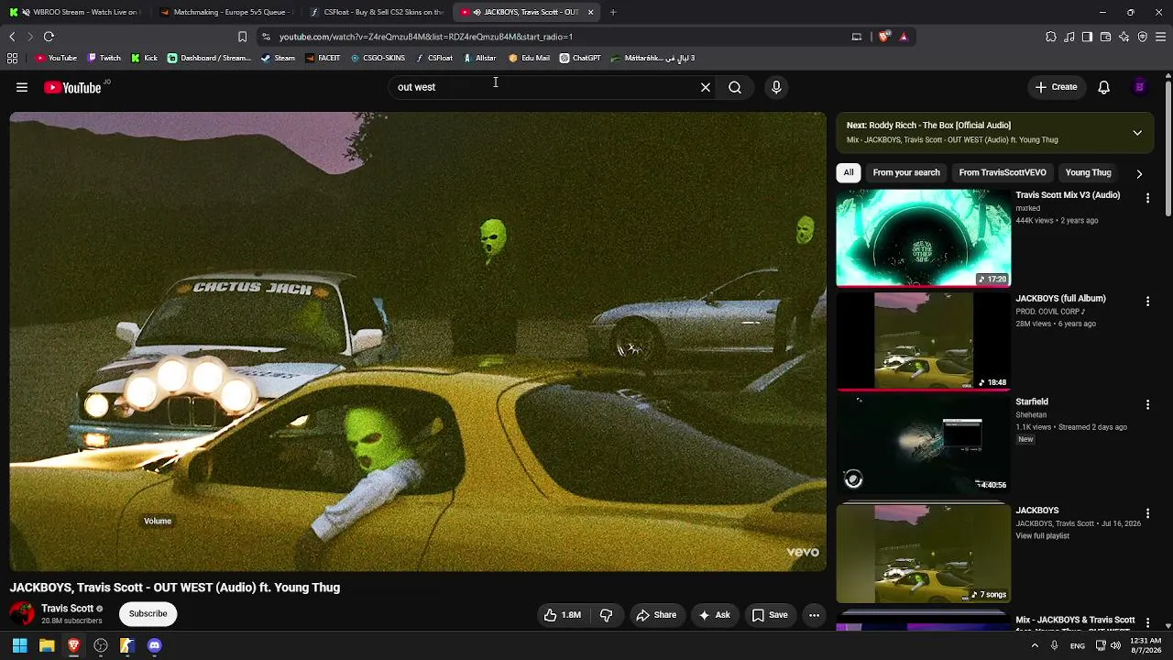
Task: Open the account avatar menu
Action: [1139, 87]
